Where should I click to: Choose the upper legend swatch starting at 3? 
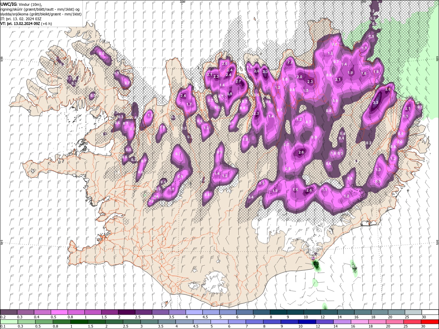160,312
